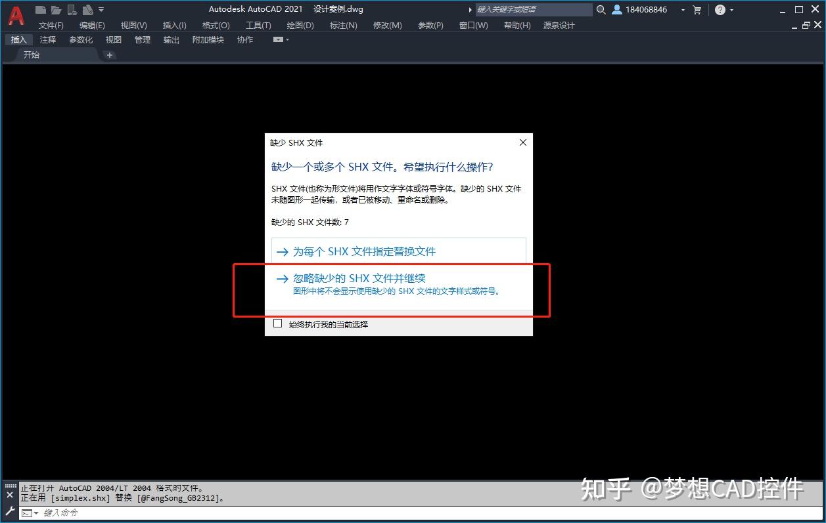
Task: Click the user account avatar icon
Action: (617, 10)
